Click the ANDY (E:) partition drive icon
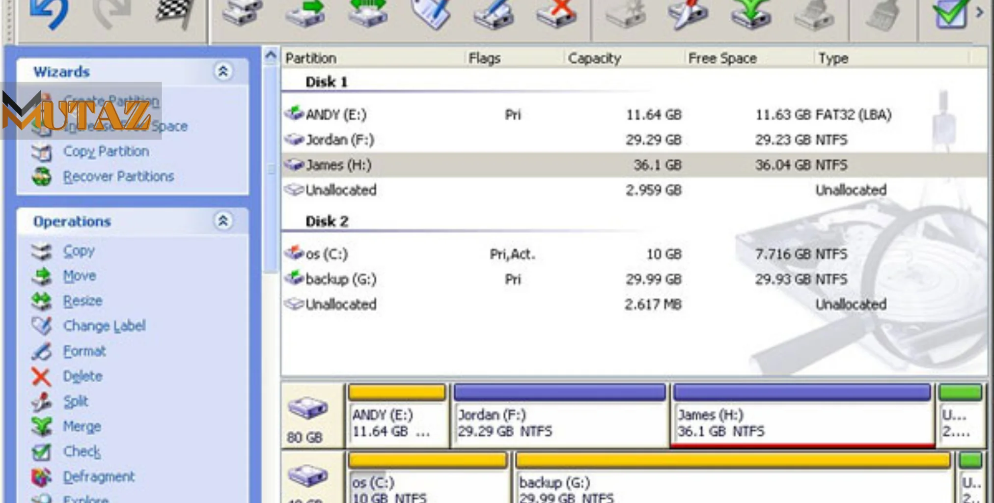 [x=294, y=113]
